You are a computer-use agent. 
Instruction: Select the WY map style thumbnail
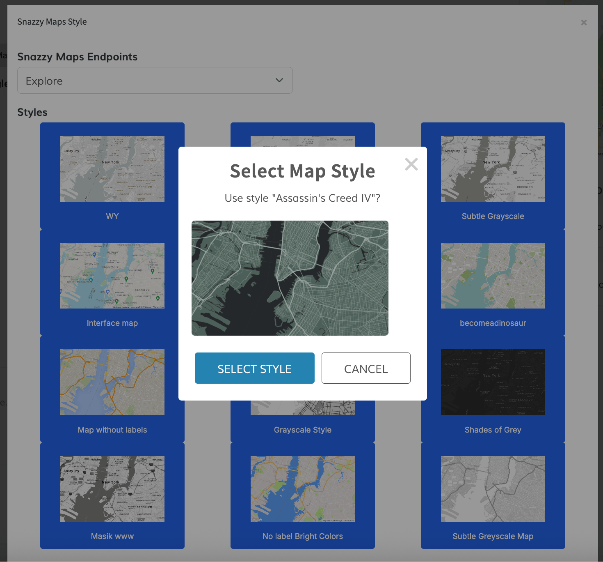point(112,169)
